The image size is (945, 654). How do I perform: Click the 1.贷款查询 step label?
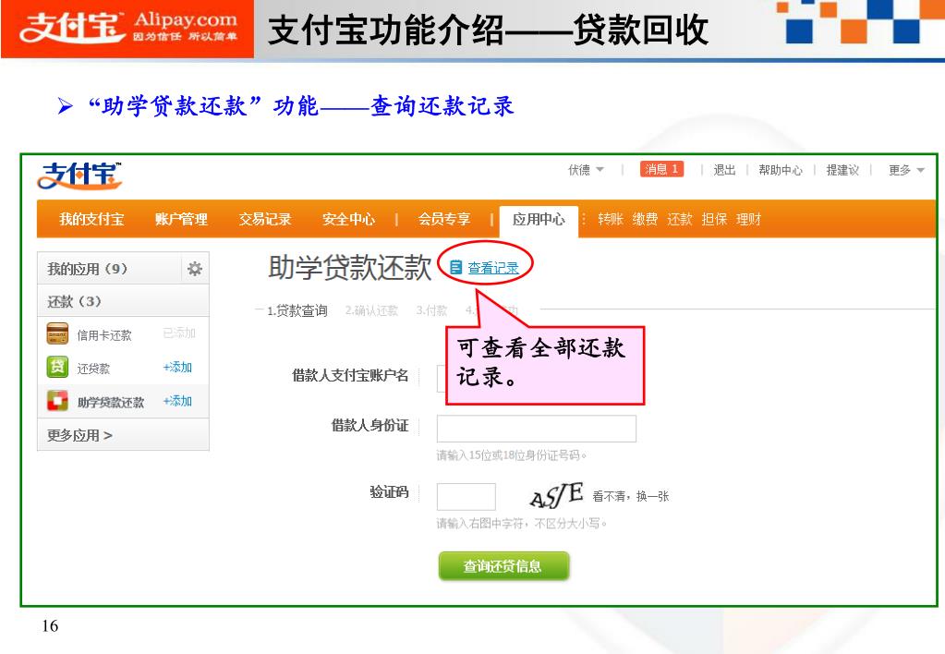(x=297, y=310)
